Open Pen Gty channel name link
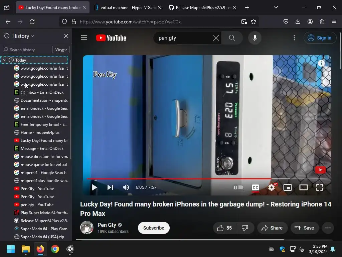 tap(107, 225)
